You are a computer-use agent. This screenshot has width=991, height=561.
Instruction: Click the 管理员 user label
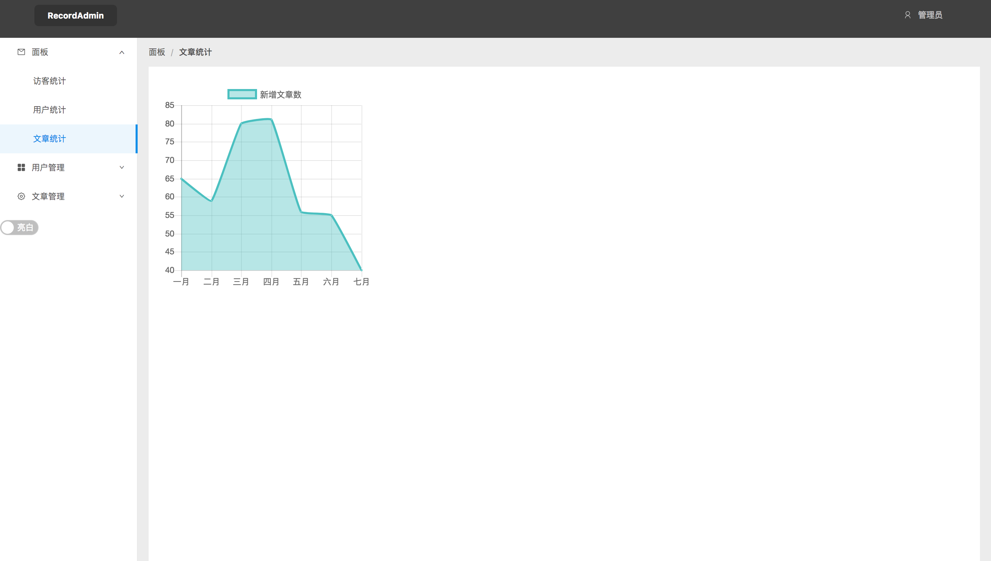point(930,15)
